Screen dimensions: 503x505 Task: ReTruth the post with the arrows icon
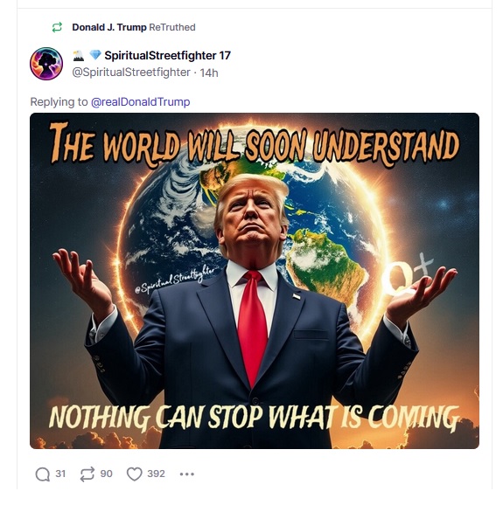point(87,474)
